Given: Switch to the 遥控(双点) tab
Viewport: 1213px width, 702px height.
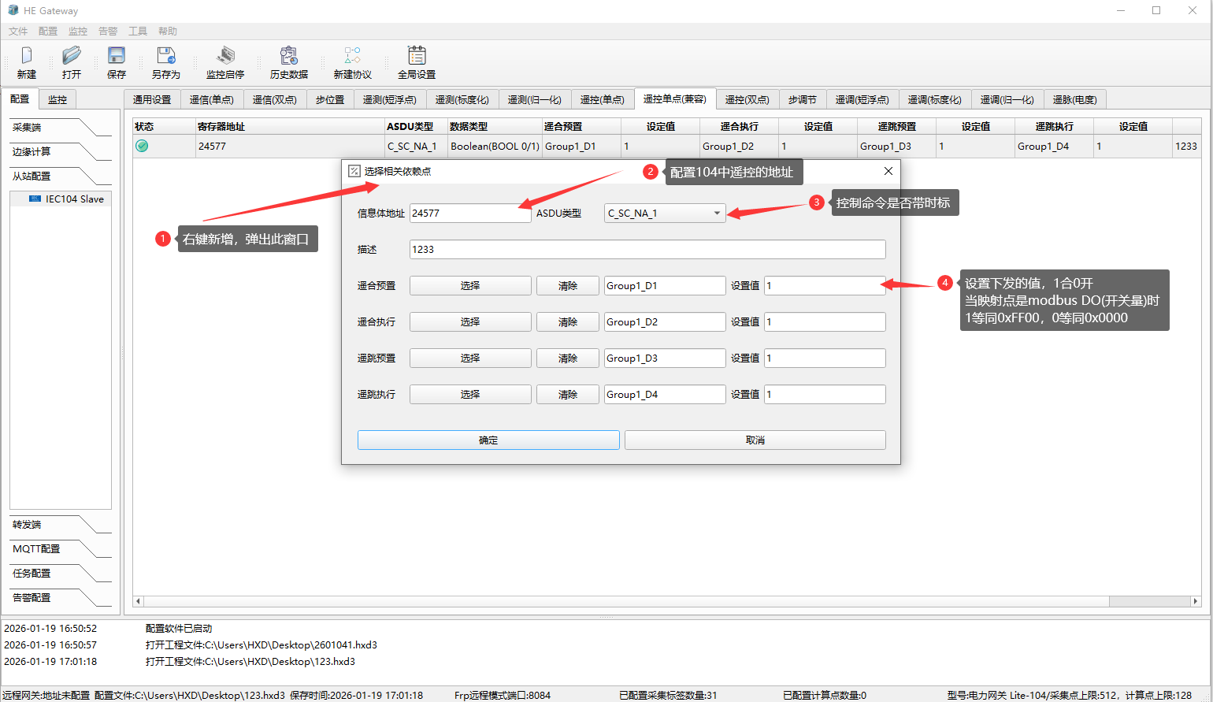Looking at the screenshot, I should point(747,99).
